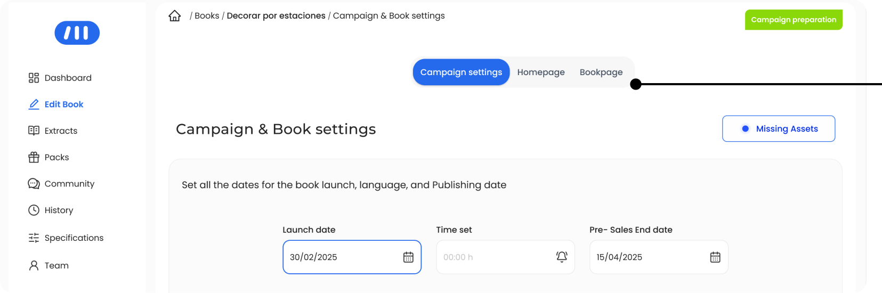This screenshot has width=882, height=293.
Task: Click the Missing Assets button
Action: pyautogui.click(x=779, y=129)
